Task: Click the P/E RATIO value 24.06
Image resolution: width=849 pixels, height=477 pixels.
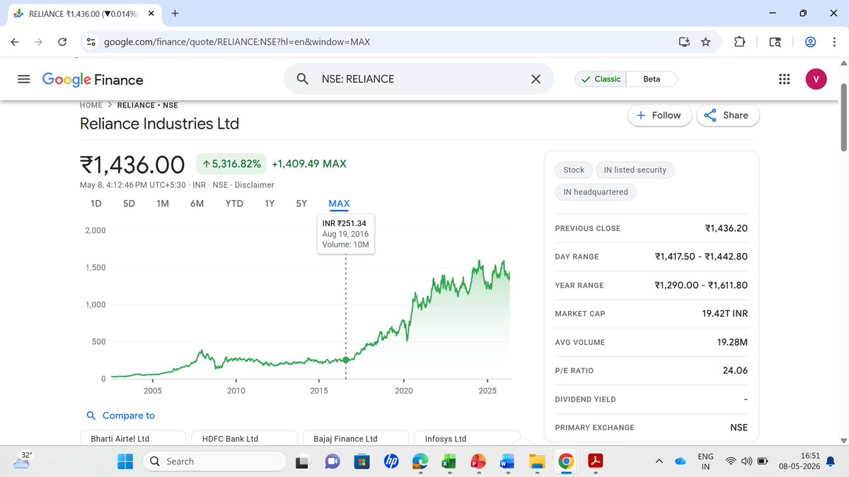Action: [x=735, y=370]
